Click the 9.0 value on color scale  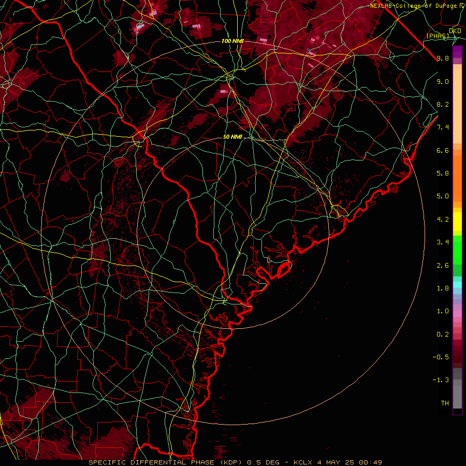443,81
